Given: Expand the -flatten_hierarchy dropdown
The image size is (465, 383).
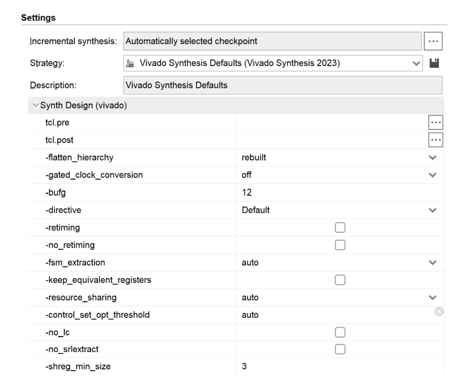Looking at the screenshot, I should 433,158.
